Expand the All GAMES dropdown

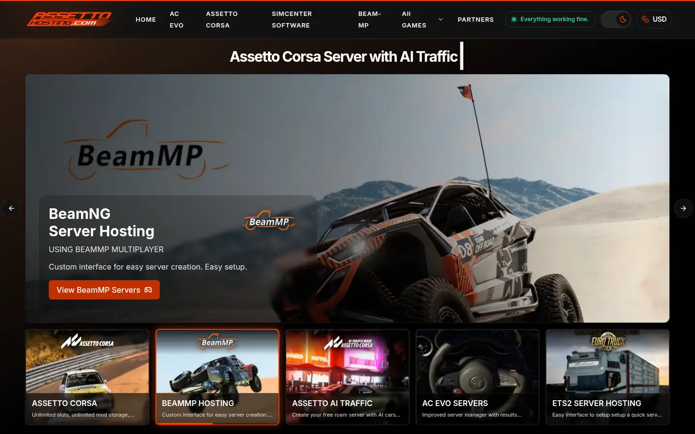tap(422, 19)
